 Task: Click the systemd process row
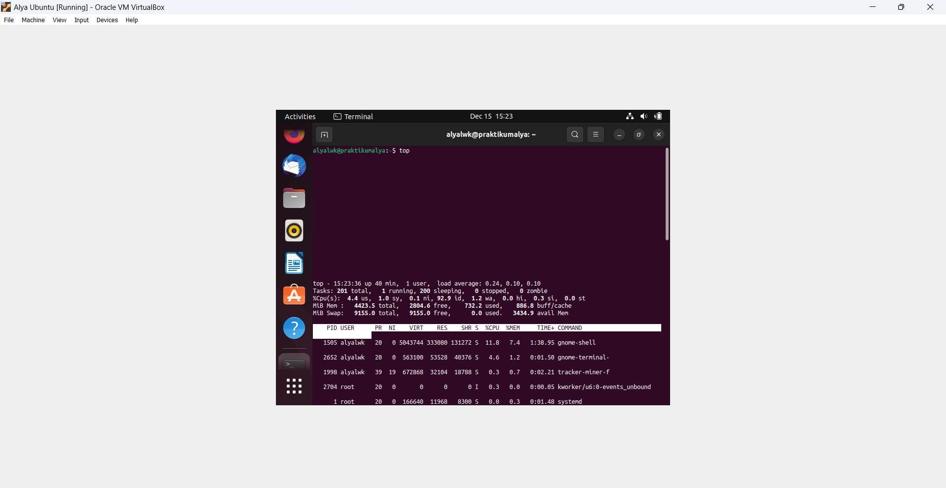coord(458,402)
